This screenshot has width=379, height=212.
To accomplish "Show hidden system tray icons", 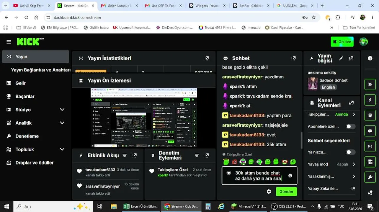I will coord(313,206).
